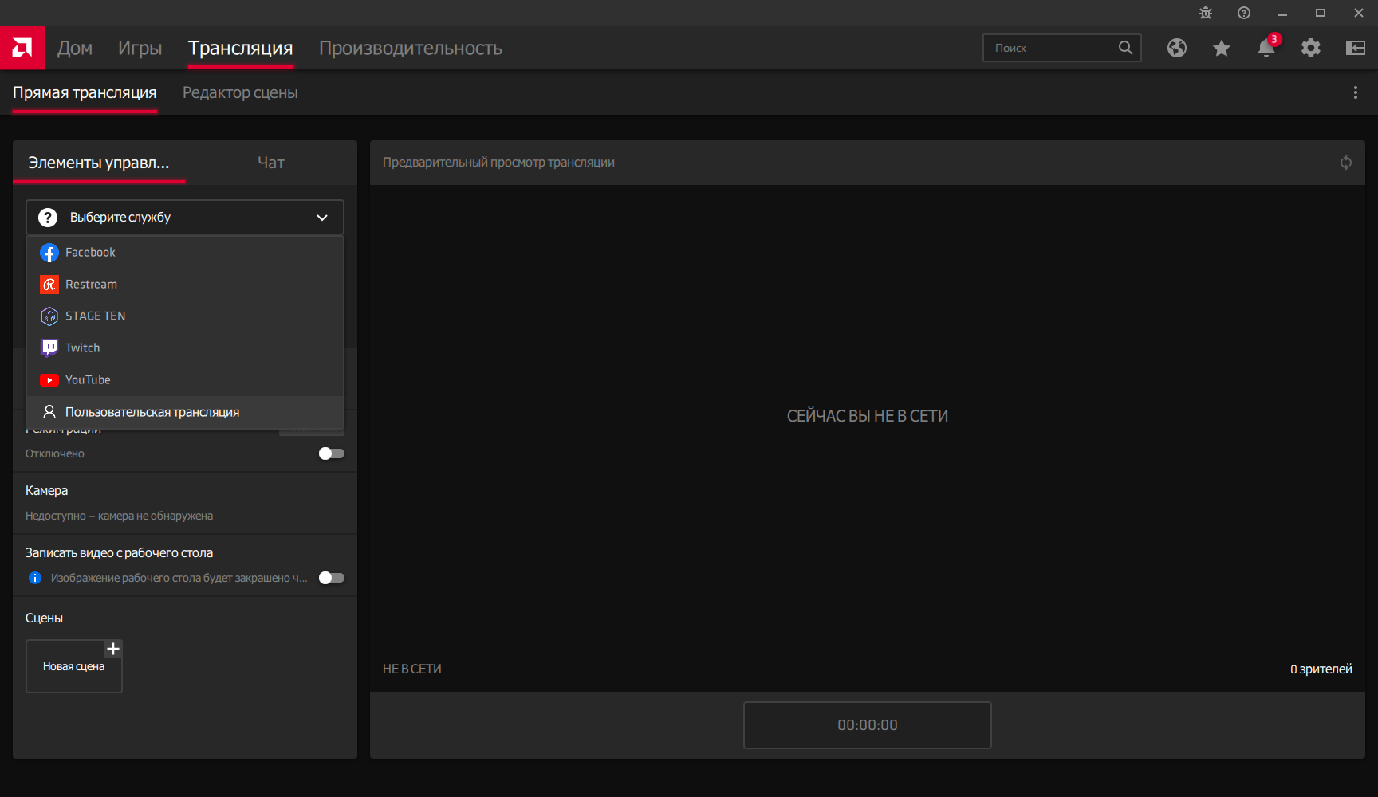Open the web browser globe icon

[1177, 48]
